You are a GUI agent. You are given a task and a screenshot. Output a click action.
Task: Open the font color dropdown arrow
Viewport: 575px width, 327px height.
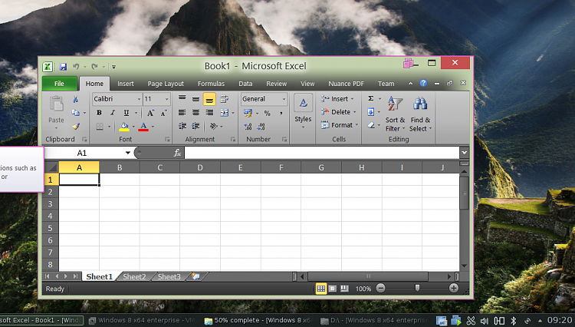point(153,127)
